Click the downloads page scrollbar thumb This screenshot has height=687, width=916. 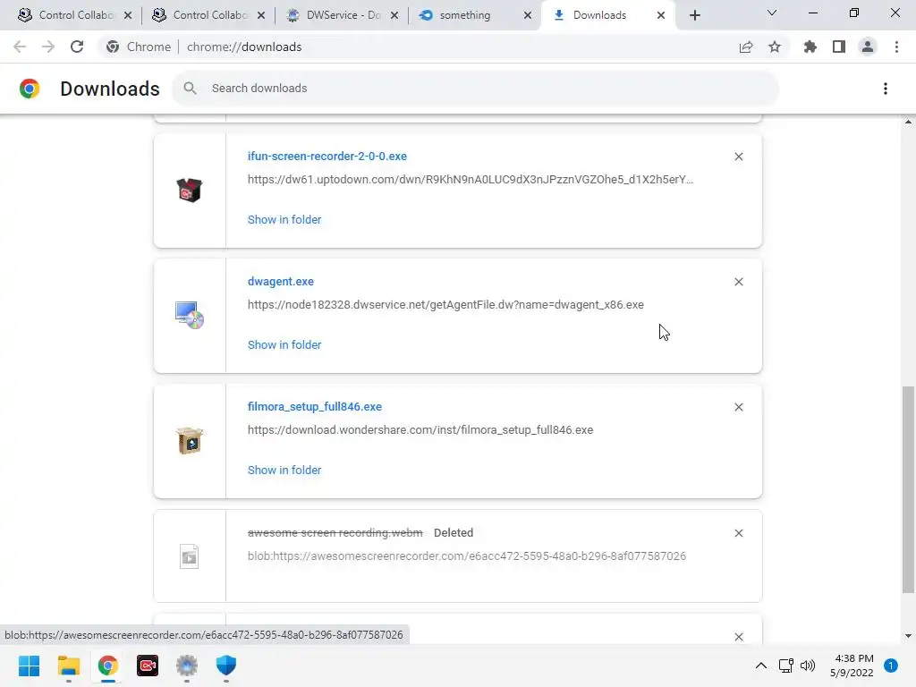pyautogui.click(x=908, y=489)
